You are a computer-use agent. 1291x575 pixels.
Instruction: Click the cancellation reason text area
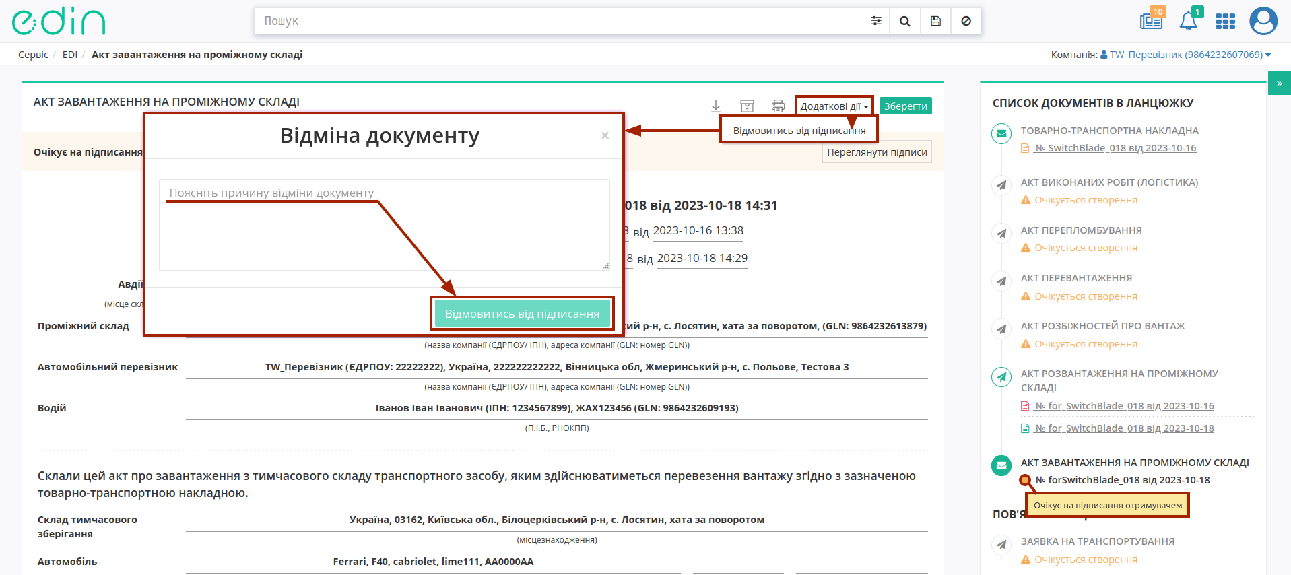[x=385, y=225]
